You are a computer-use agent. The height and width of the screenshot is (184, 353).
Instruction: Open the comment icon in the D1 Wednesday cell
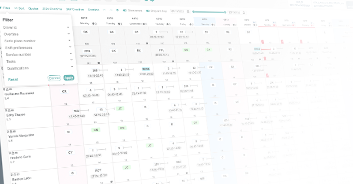[x=147, y=43]
